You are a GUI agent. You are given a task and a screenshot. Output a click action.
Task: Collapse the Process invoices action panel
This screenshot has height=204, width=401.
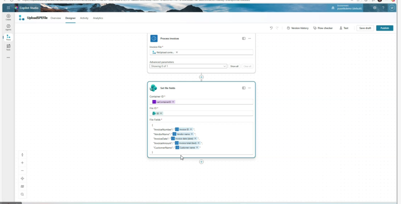[x=244, y=38]
